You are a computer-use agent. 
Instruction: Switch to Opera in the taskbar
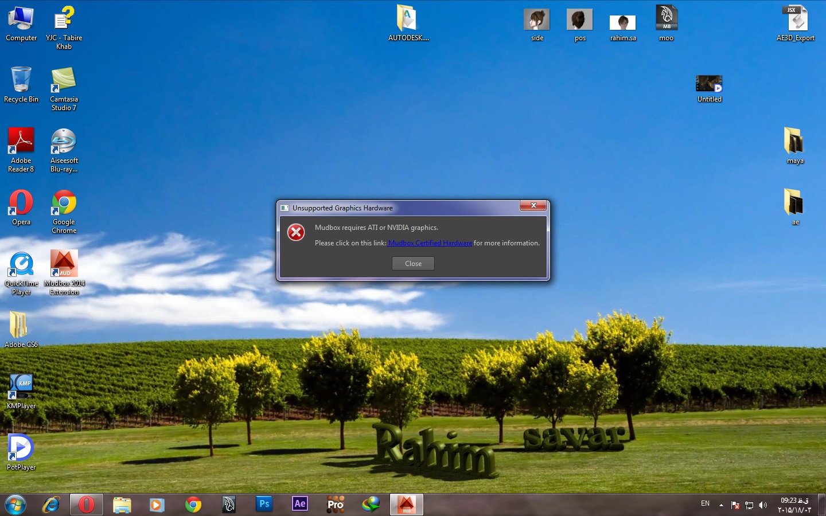tap(87, 505)
